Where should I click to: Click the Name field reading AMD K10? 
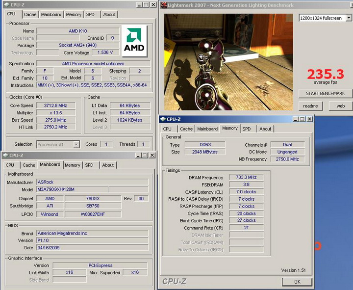[77, 31]
